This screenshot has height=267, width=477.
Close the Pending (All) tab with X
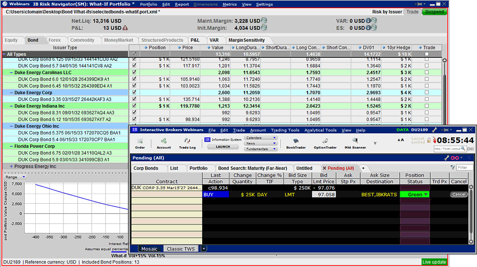coord(324,168)
